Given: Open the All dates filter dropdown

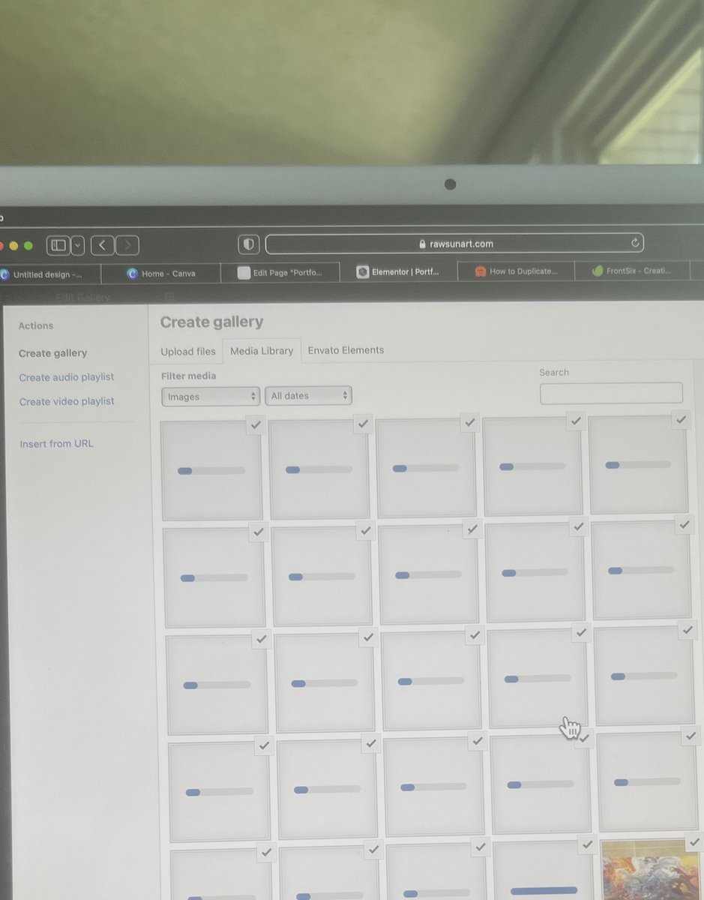Looking at the screenshot, I should coord(308,395).
